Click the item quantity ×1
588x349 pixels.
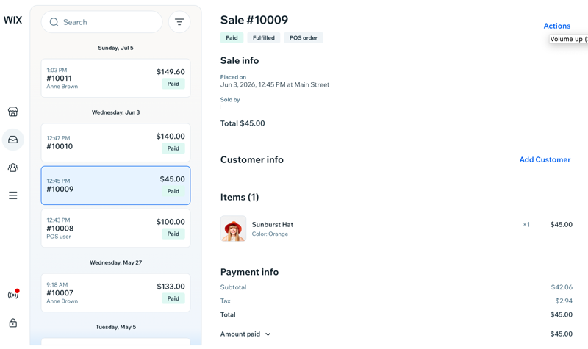[526, 225]
